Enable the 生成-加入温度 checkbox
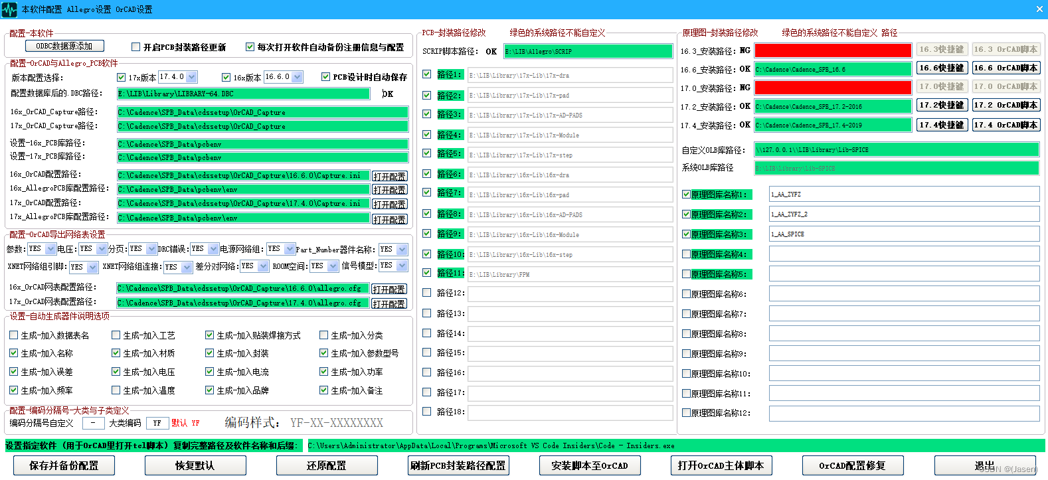1048x480 pixels. (116, 390)
